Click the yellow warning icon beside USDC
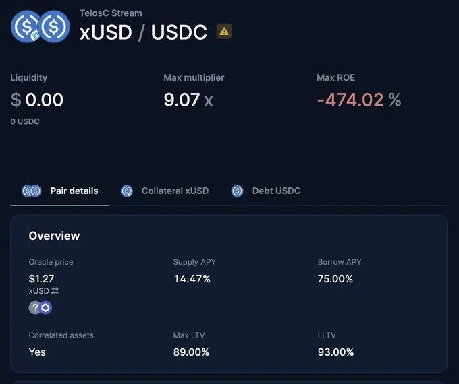This screenshot has height=384, width=459. click(224, 31)
